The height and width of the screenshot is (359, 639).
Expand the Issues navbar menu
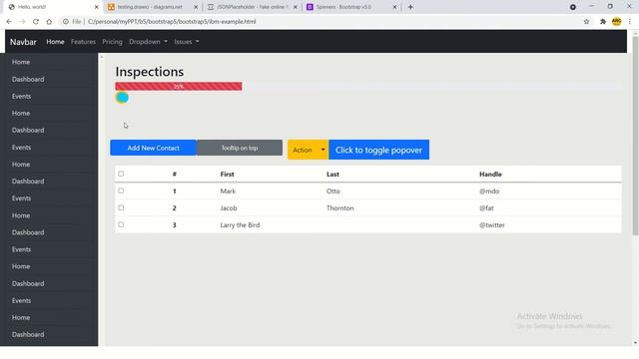(187, 42)
